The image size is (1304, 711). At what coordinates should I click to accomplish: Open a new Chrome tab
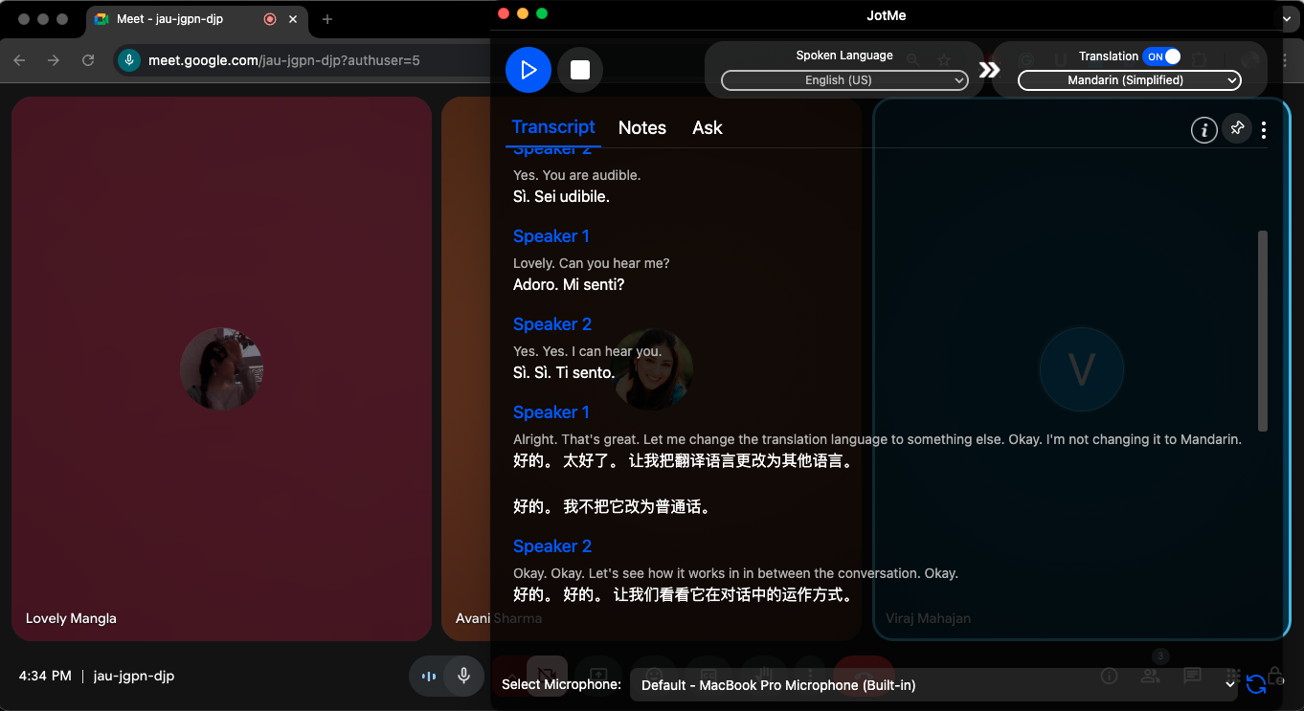point(327,19)
